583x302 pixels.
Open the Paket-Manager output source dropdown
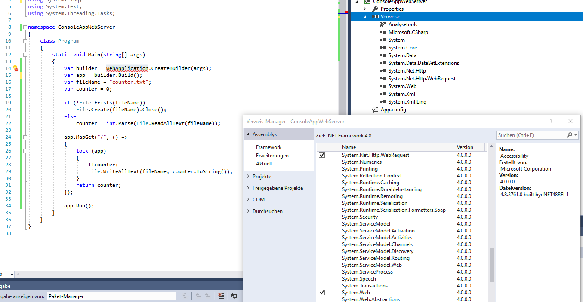[173, 296]
